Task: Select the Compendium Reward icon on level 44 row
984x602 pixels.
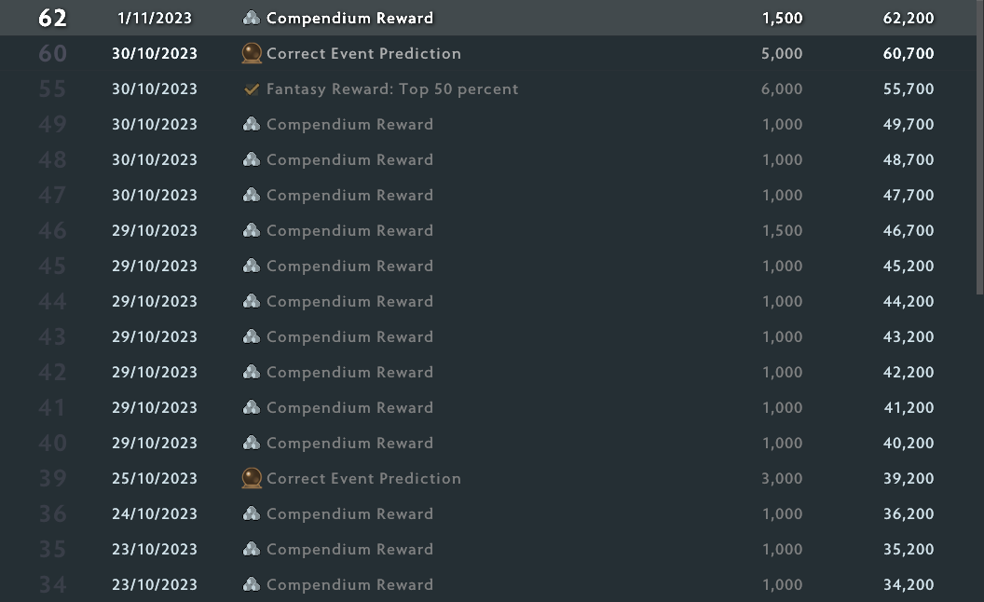Action: pos(251,301)
